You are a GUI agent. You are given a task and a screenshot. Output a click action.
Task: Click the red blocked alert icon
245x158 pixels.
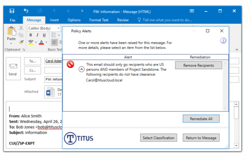[71, 64]
